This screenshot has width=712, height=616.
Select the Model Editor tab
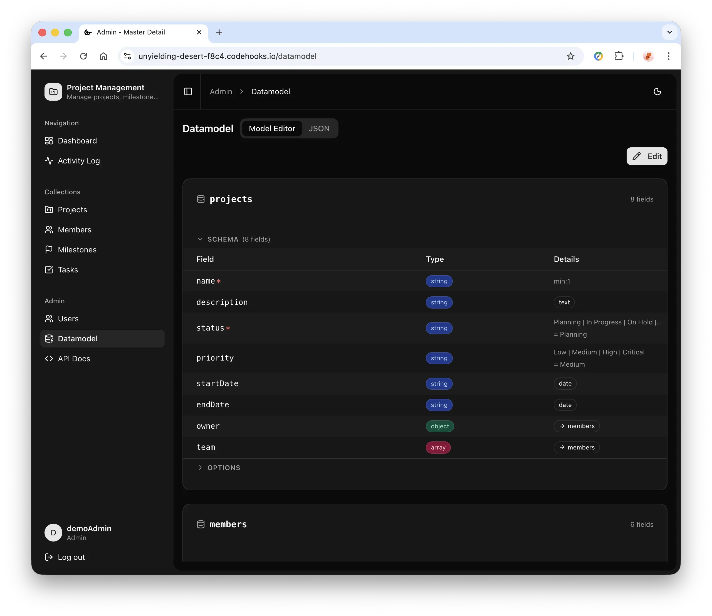pyautogui.click(x=272, y=128)
